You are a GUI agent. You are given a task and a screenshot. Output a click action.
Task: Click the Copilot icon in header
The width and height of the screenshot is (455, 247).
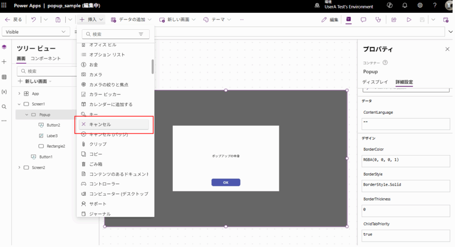[390, 5]
